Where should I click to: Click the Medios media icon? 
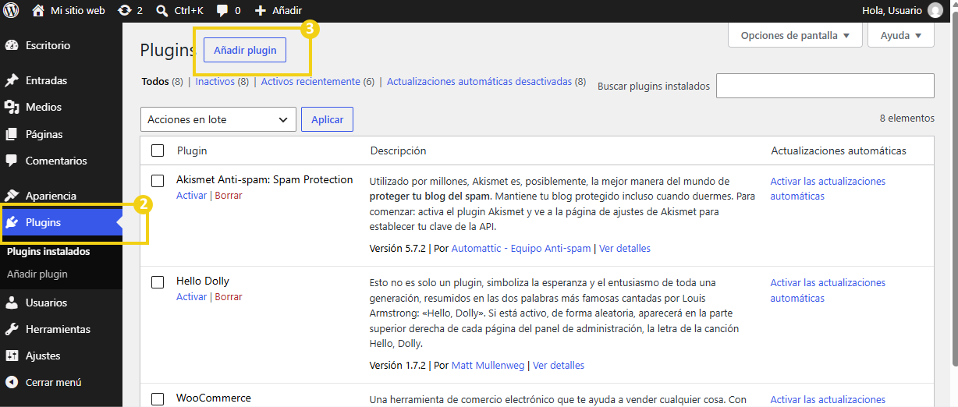[x=12, y=107]
